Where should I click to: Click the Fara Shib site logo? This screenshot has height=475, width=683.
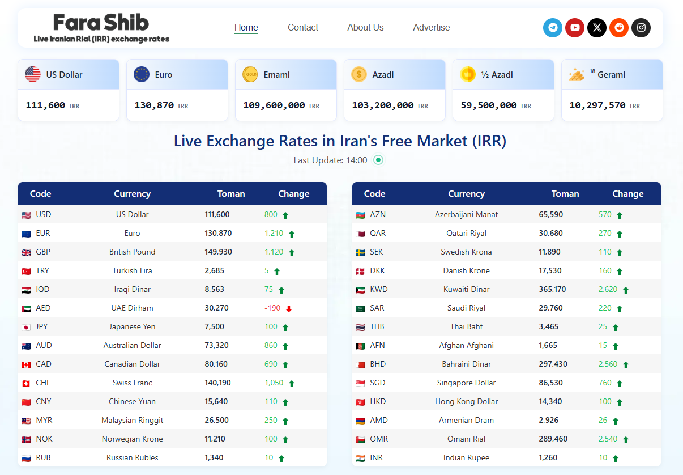tap(101, 27)
